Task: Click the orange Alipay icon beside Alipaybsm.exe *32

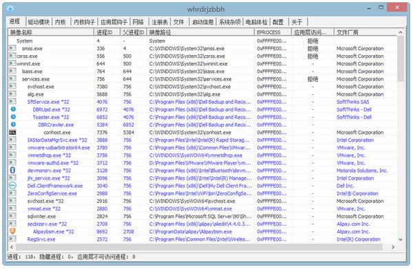Action: pos(12,231)
